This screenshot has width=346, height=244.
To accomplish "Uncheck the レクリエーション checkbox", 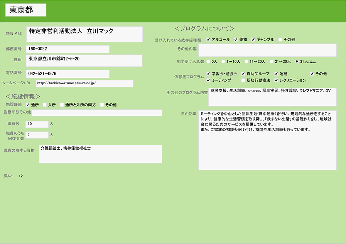I will [276, 80].
